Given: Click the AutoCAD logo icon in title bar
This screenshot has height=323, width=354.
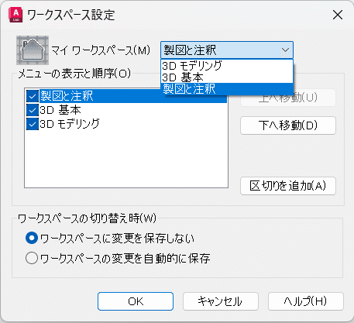Looking at the screenshot, I should (x=15, y=15).
